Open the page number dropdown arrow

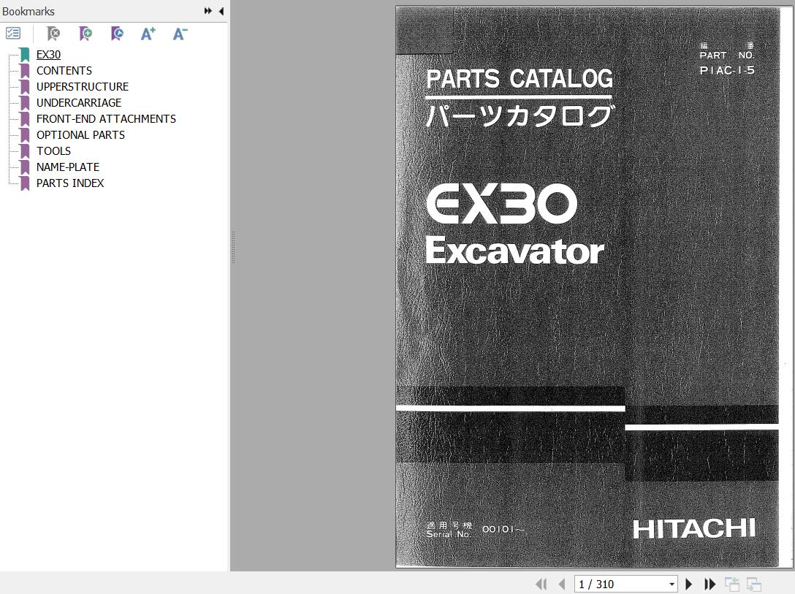point(672,585)
